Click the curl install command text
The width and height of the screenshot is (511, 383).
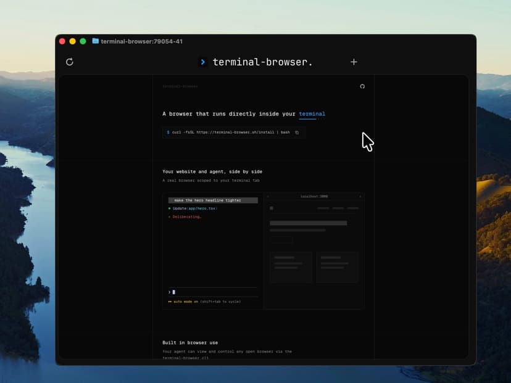click(x=231, y=133)
